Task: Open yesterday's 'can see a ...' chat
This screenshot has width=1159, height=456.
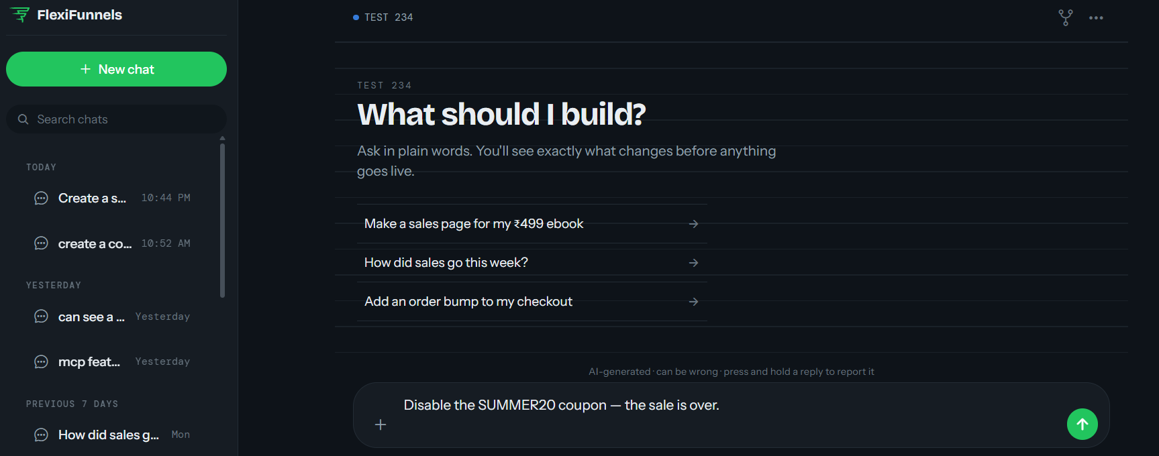Action: point(112,317)
